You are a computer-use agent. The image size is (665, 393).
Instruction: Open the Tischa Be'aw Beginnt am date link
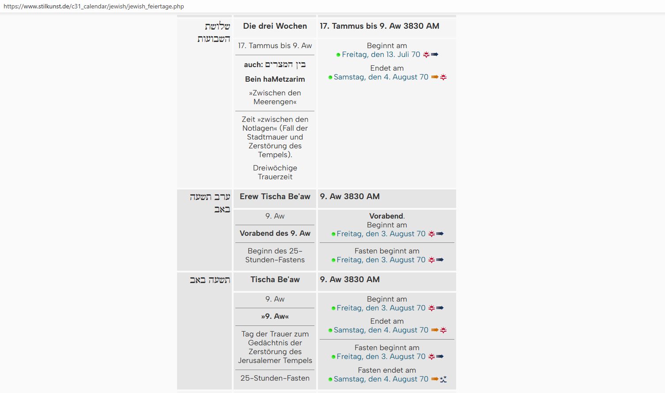(x=381, y=308)
